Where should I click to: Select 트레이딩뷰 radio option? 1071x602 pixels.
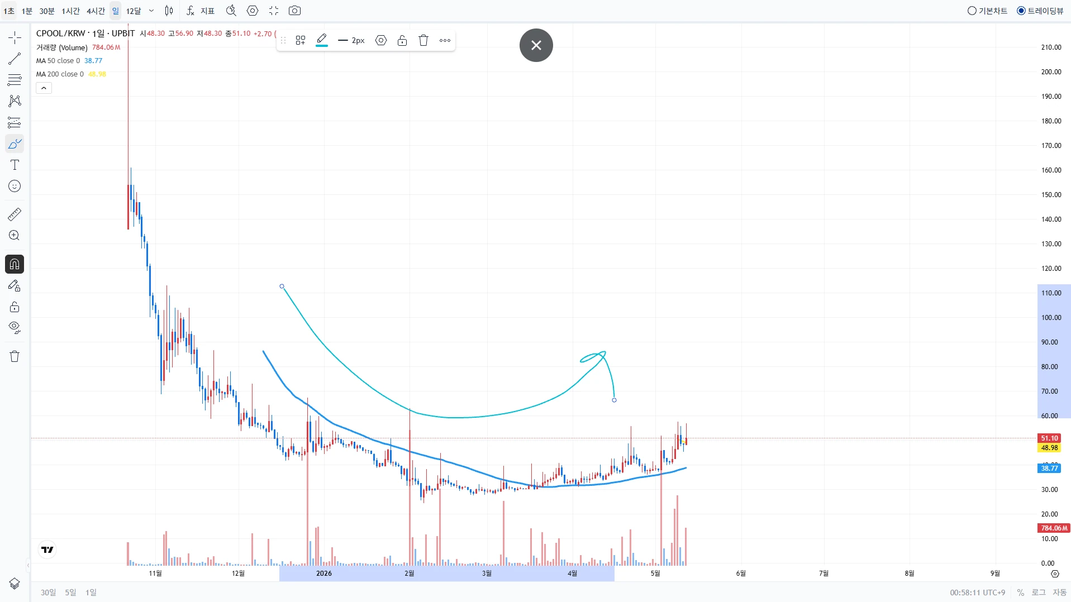pyautogui.click(x=1040, y=11)
